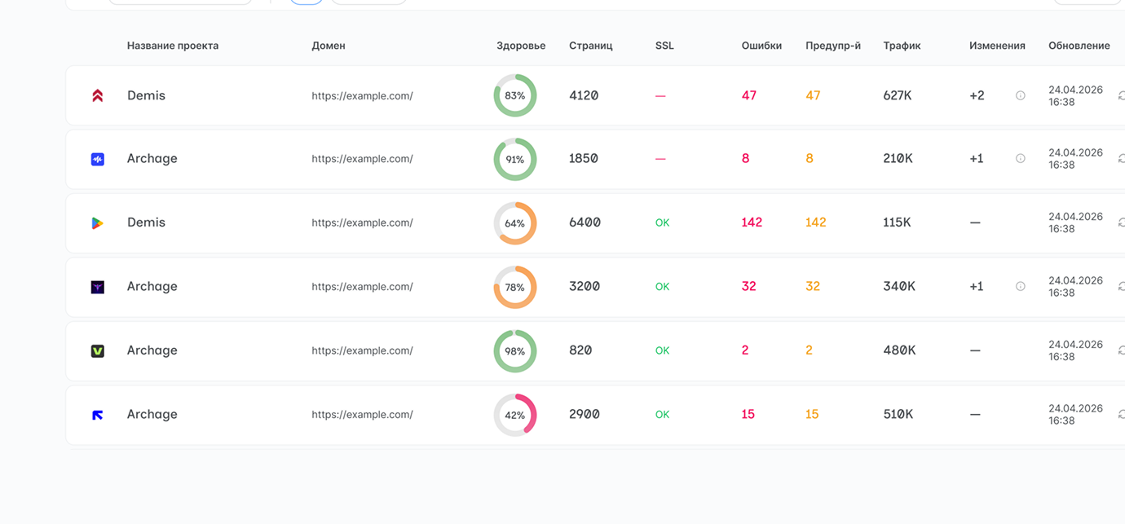
Task: Sort by the Название проекта column header
Action: (173, 46)
